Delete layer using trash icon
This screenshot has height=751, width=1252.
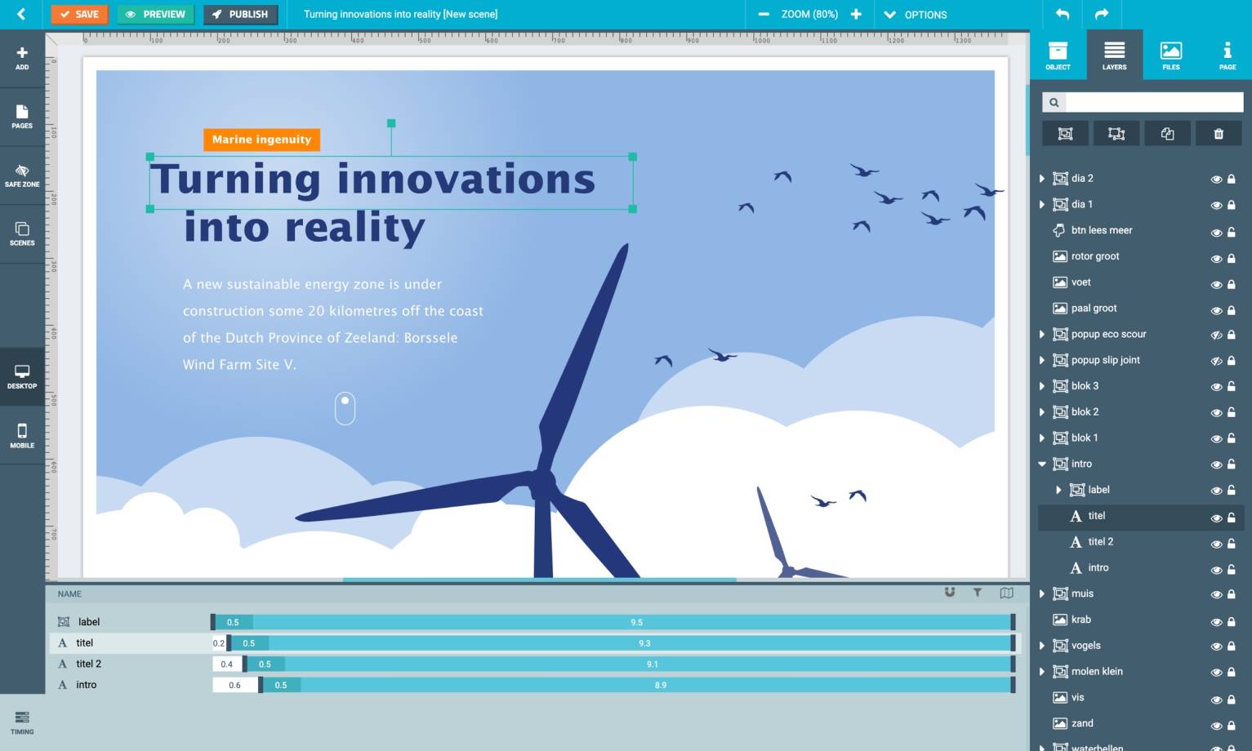pyautogui.click(x=1218, y=134)
